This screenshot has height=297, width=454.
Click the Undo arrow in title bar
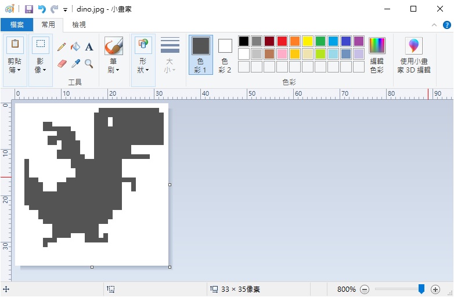42,9
